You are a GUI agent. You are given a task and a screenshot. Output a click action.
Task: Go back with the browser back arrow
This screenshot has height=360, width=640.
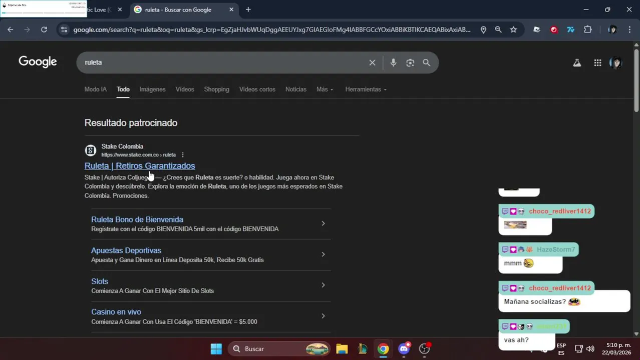coord(11,29)
